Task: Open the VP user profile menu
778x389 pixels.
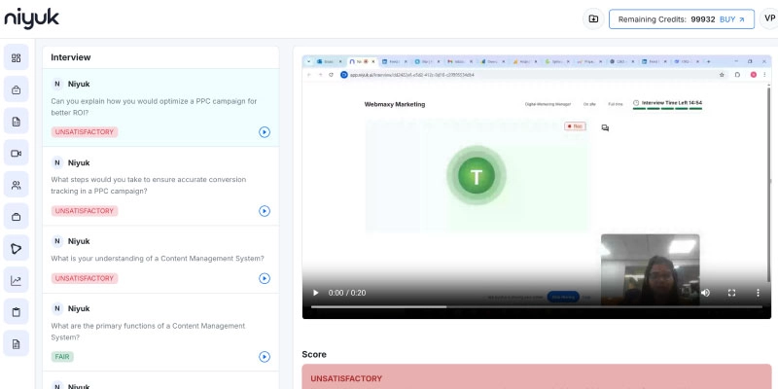Action: [x=769, y=18]
